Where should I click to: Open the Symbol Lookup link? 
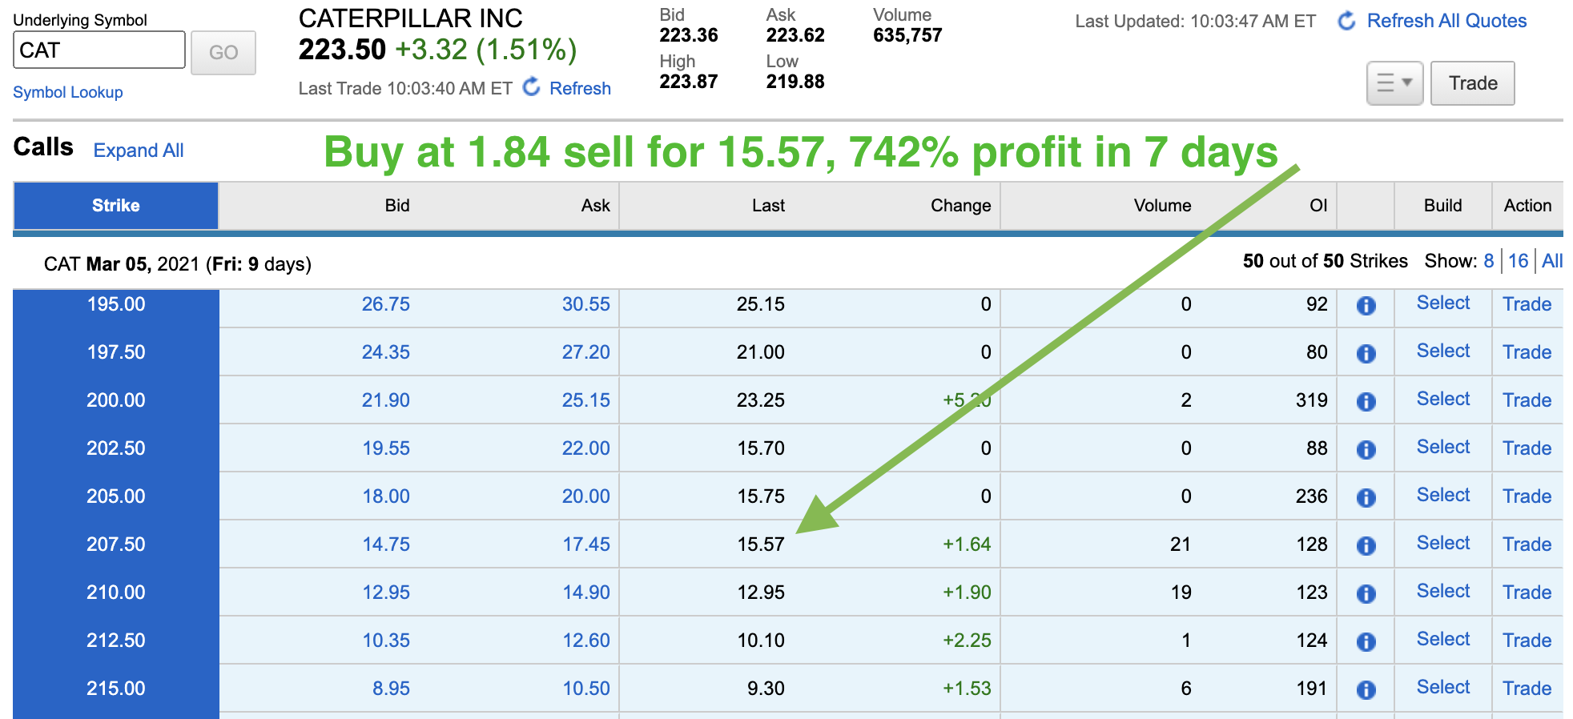[68, 92]
